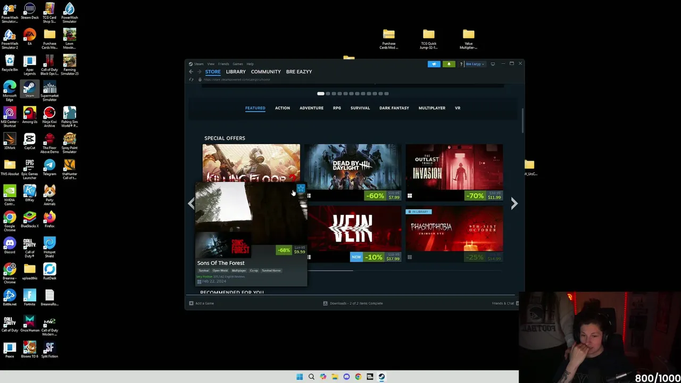Click the Steam store URL address
Viewport: 681px width, 383px height.
(237, 80)
